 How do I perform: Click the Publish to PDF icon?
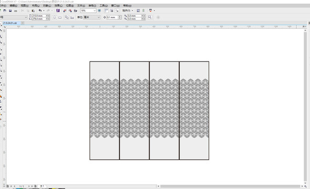(x=76, y=10)
